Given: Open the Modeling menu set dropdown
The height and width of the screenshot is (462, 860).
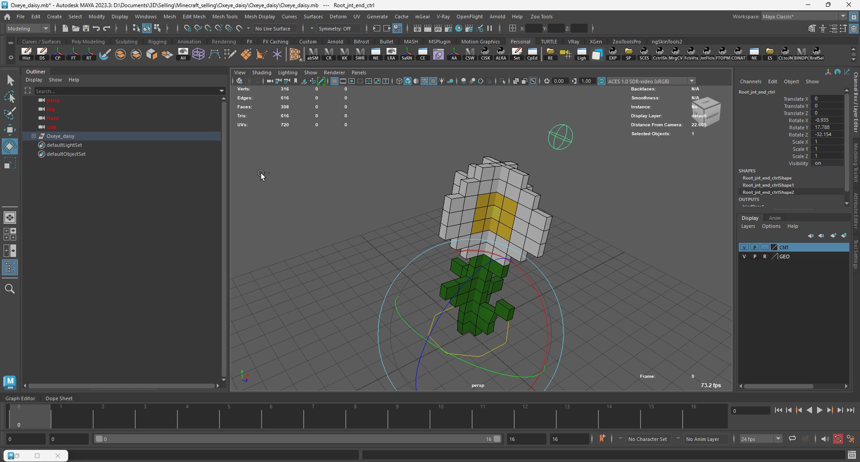Looking at the screenshot, I should tap(28, 28).
